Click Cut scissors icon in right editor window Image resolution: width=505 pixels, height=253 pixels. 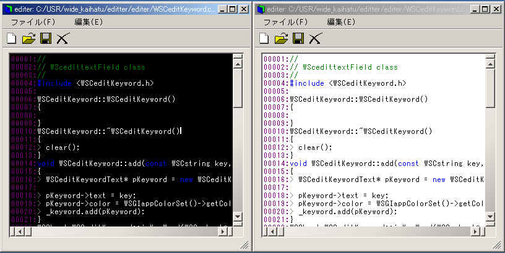click(315, 39)
